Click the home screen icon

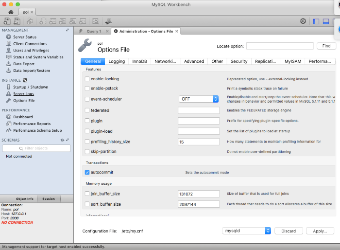coord(11,12)
